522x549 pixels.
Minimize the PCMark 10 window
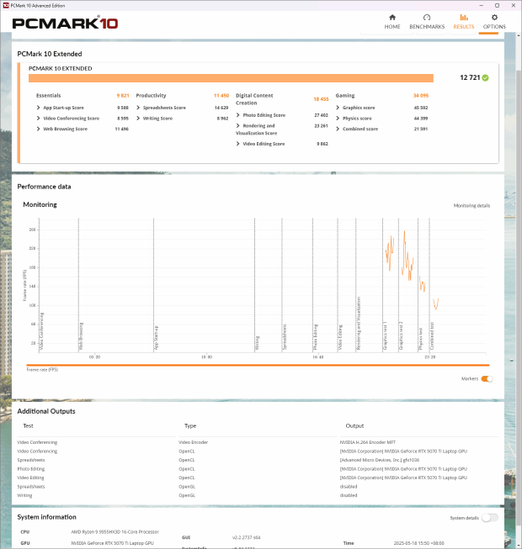tap(481, 5)
